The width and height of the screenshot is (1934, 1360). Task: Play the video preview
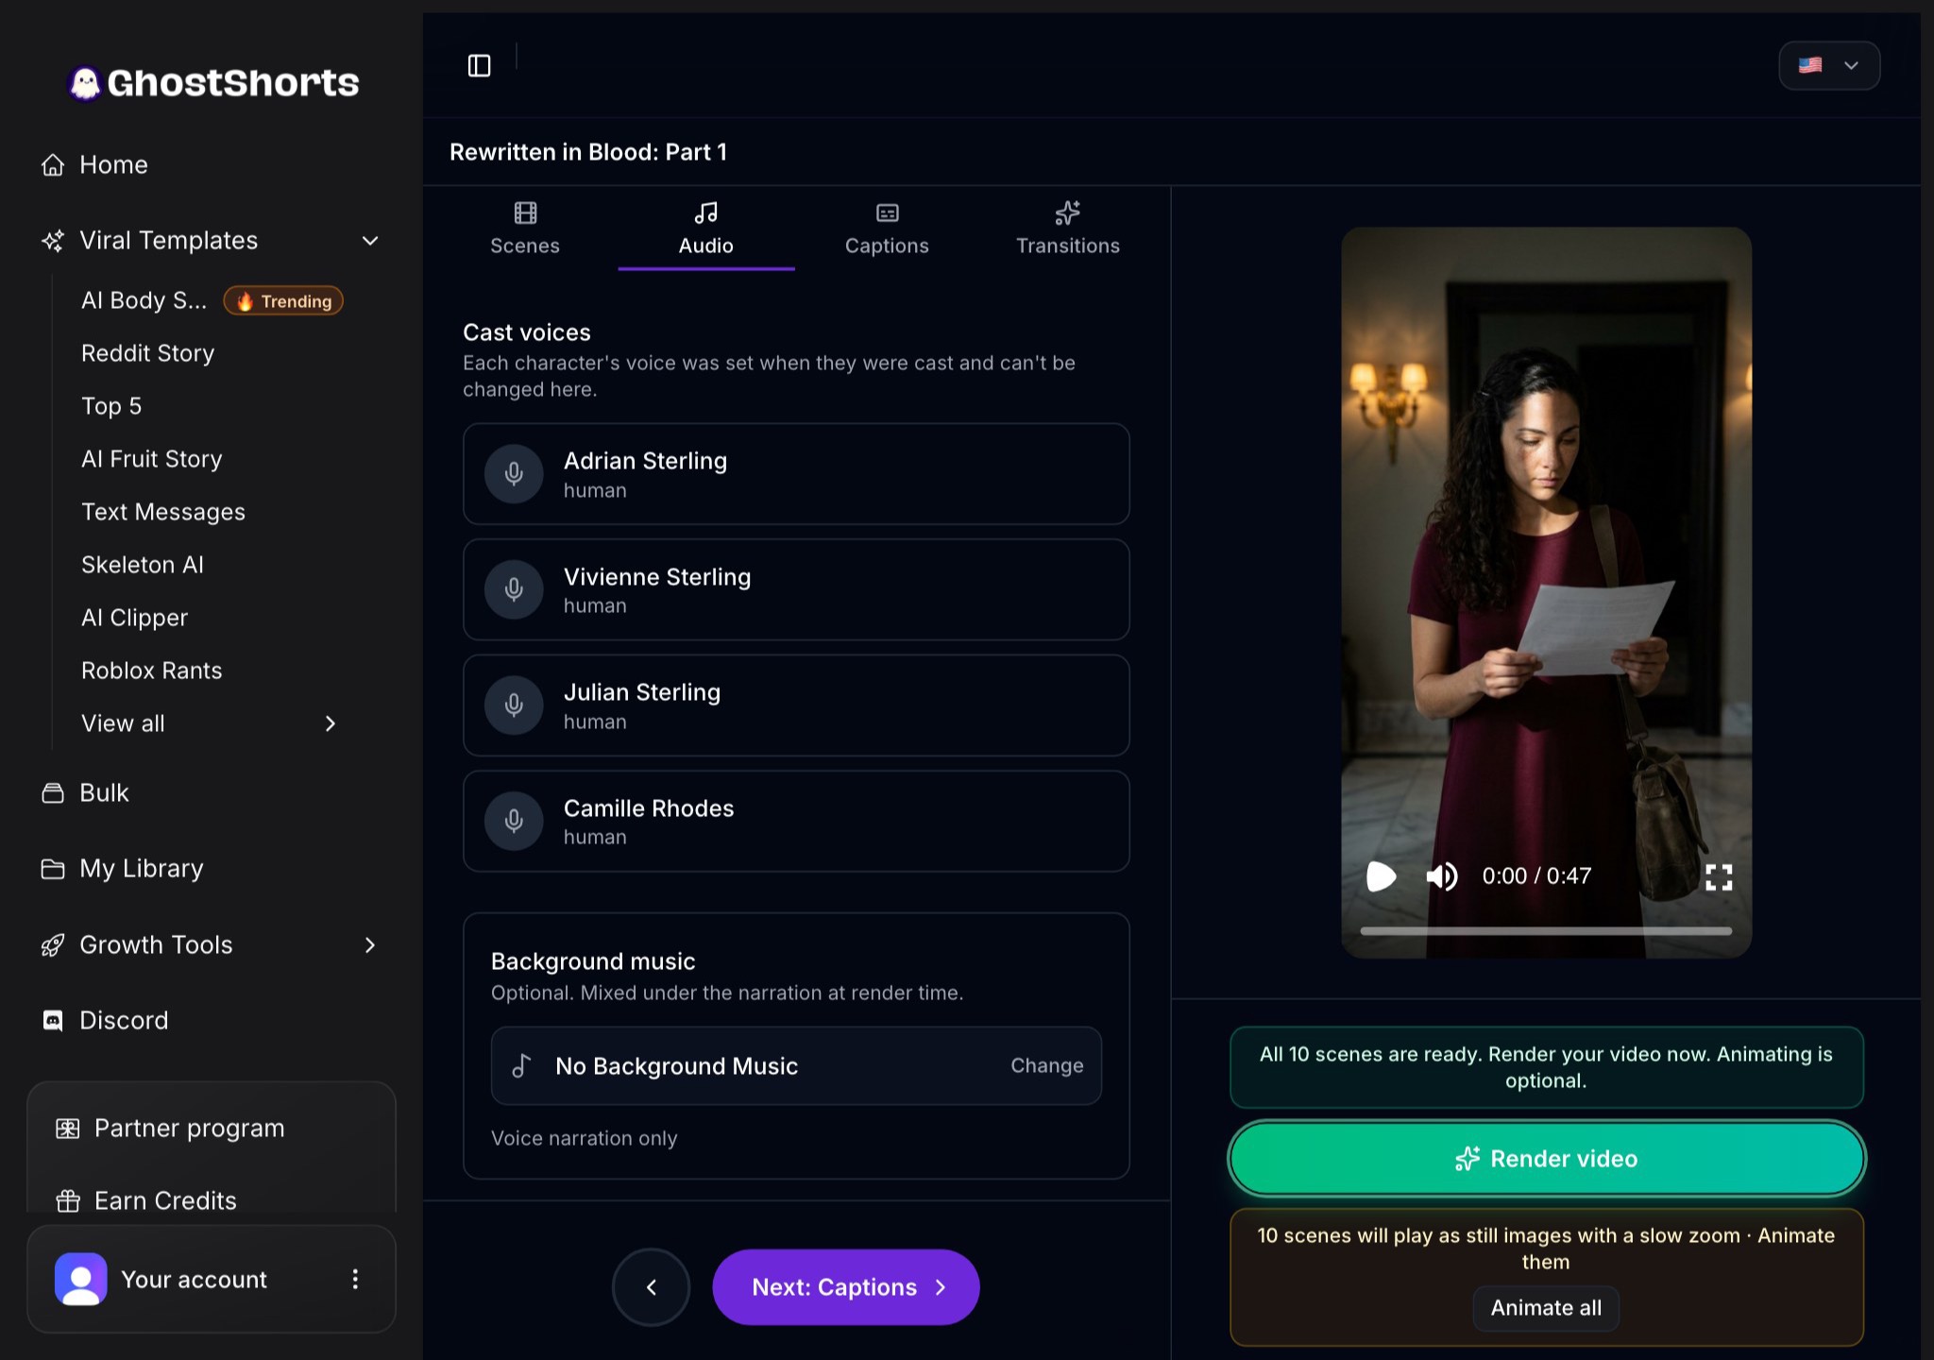[x=1381, y=876]
